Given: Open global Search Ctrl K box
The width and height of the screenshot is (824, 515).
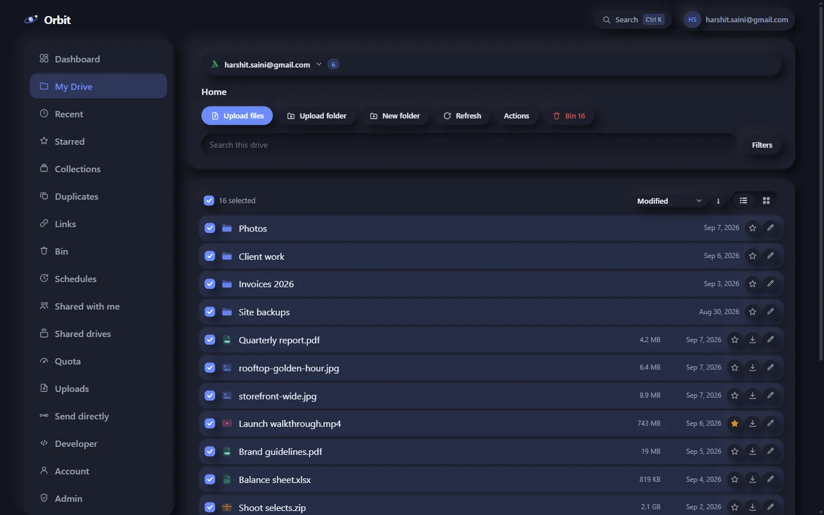Looking at the screenshot, I should point(633,19).
